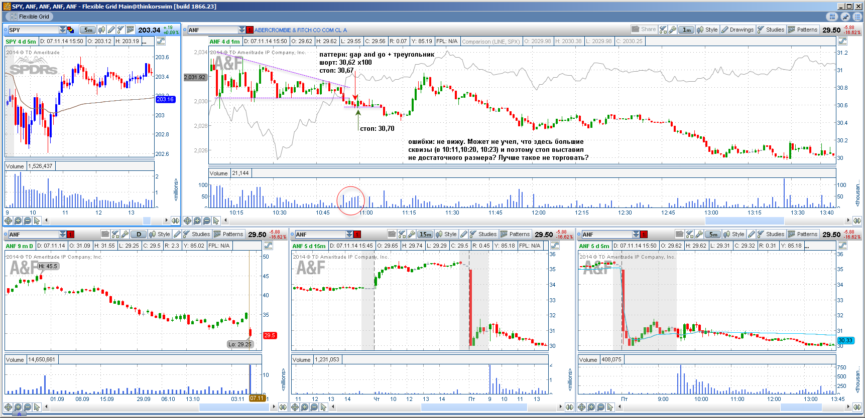Click the right expansion arrows of ANF daily chart
This screenshot has width=865, height=418.
click(283, 407)
